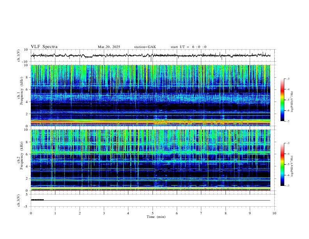Select the date text "Mar.20, 2025"

(x=109, y=47)
